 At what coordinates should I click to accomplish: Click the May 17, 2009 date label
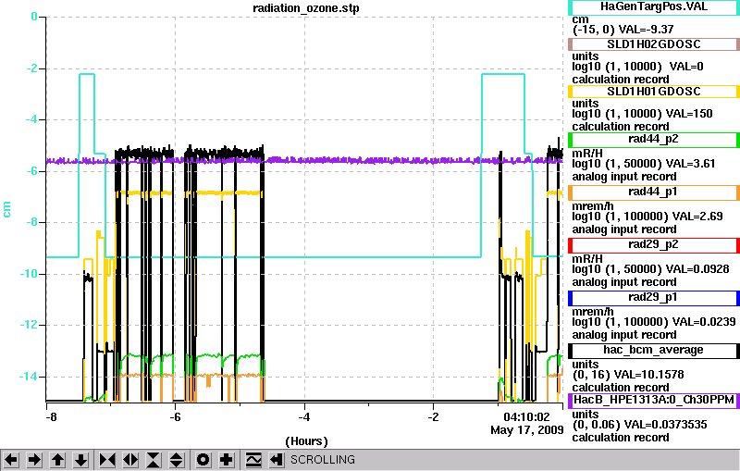[527, 430]
